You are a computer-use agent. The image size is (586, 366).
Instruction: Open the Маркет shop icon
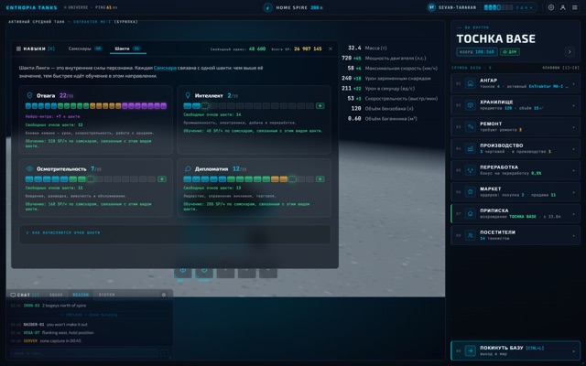[x=470, y=191]
